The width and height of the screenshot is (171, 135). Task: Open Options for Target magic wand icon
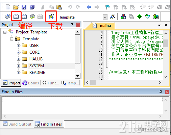click(x=113, y=17)
